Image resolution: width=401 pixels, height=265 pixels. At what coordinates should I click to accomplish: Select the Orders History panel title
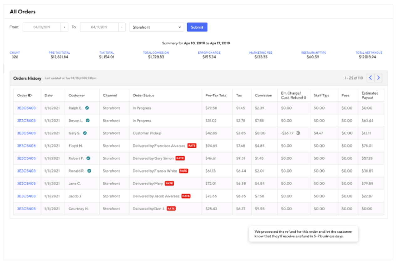[27, 78]
